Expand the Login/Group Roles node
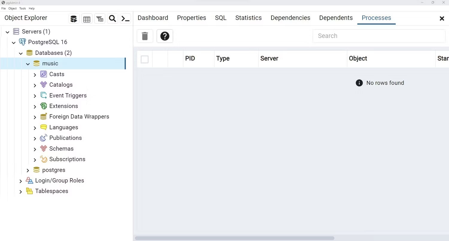 pos(21,181)
